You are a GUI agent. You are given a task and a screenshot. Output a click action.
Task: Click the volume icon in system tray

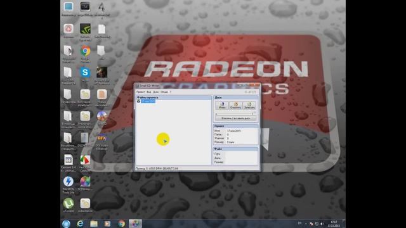(x=322, y=224)
